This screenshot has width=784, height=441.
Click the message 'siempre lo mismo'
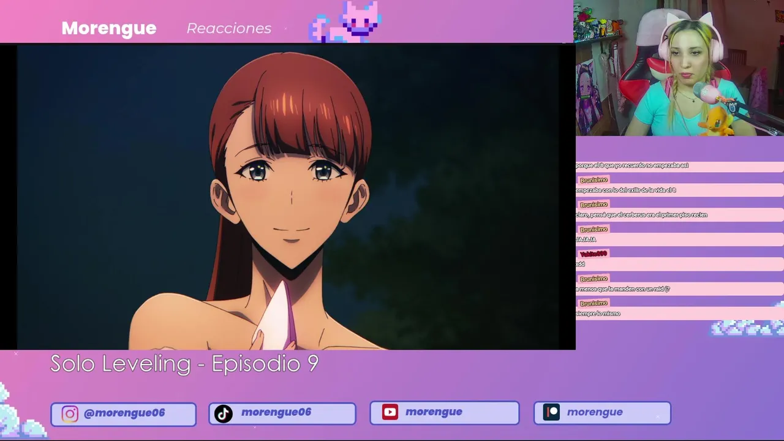(x=598, y=314)
